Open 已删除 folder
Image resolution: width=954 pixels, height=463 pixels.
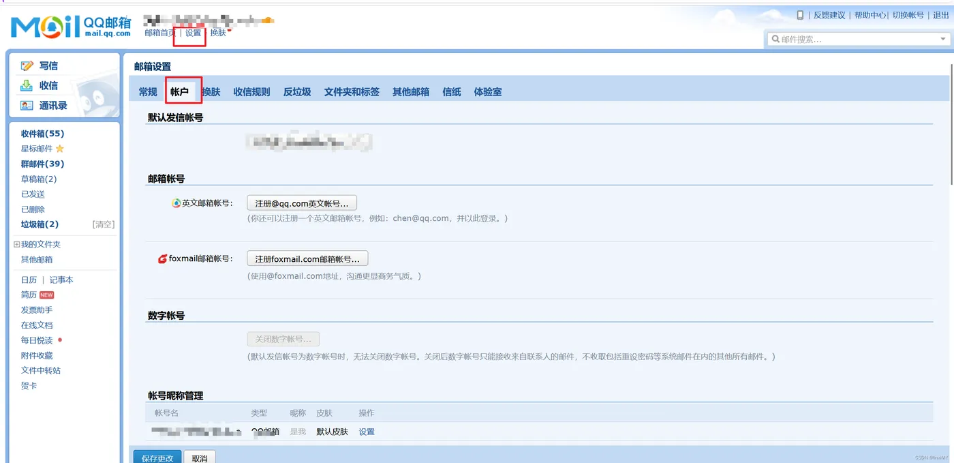click(33, 209)
